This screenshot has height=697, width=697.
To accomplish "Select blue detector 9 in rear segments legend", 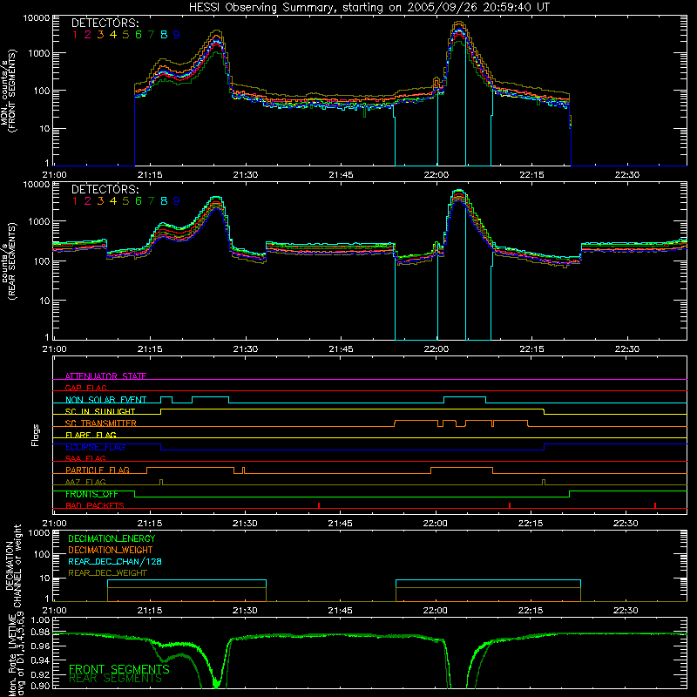I will coord(177,201).
